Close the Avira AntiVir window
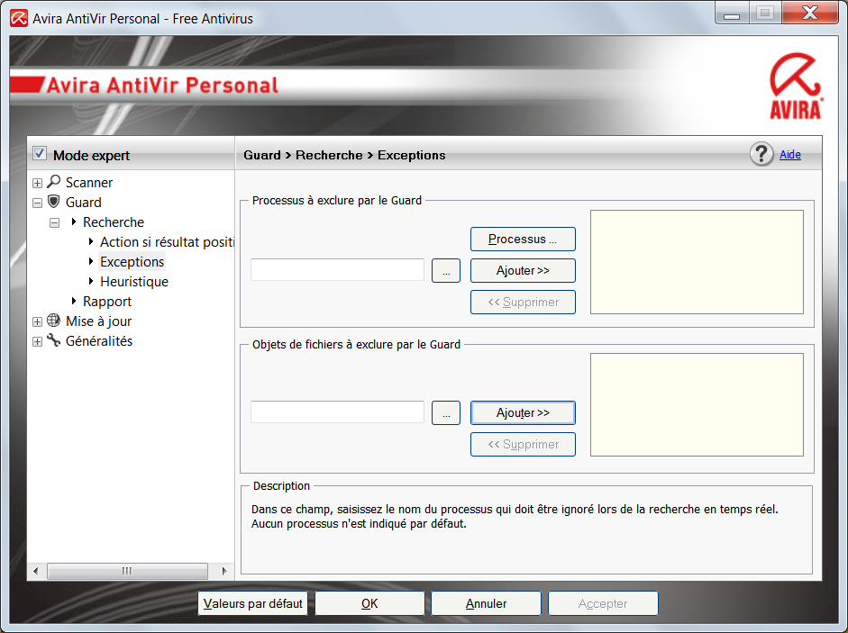Screen dimensions: 848x633 pos(810,13)
